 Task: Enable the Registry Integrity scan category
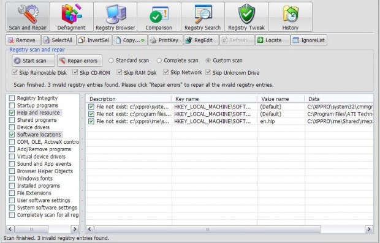[x=12, y=98]
